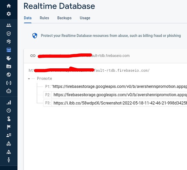Open project settings gear icon

pos(9,14)
